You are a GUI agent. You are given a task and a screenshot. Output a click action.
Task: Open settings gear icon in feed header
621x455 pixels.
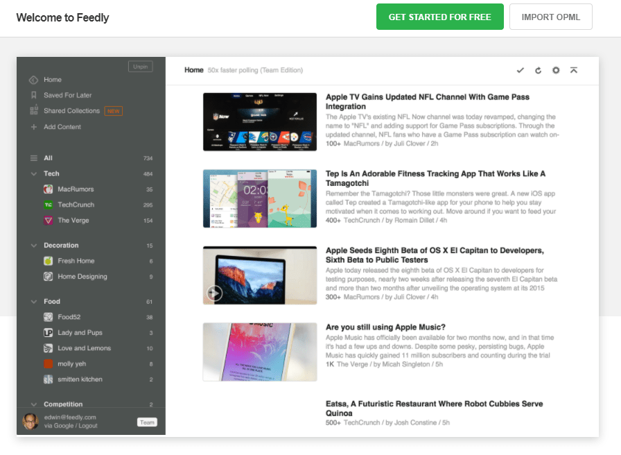coord(556,70)
